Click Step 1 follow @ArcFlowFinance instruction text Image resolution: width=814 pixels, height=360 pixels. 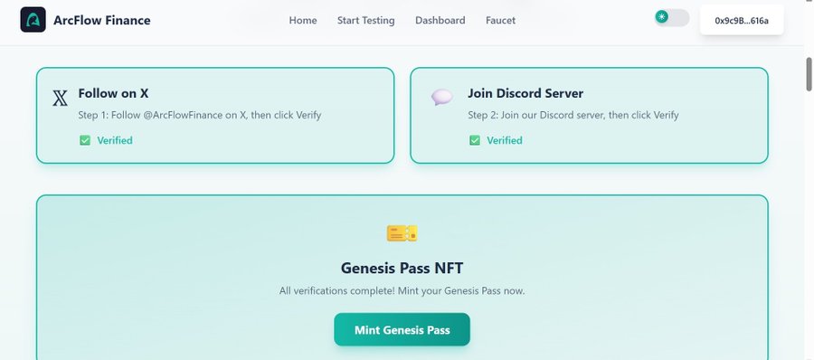click(x=200, y=115)
